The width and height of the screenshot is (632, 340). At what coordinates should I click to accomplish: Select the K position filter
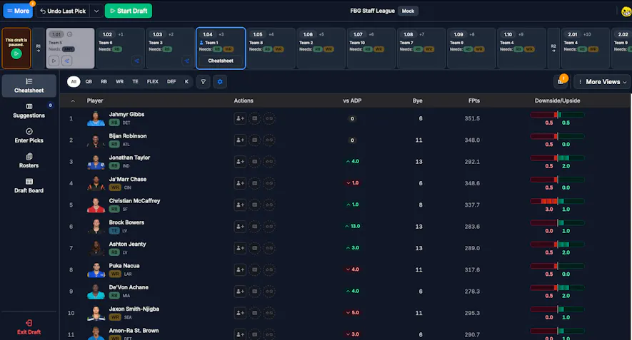(186, 82)
